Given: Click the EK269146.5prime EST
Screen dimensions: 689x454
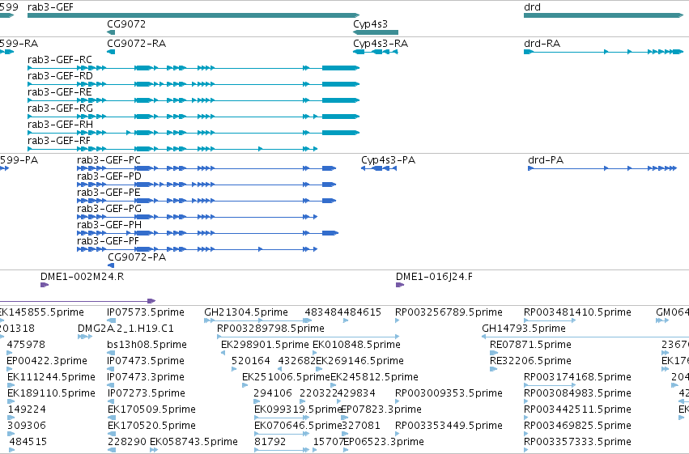Looking at the screenshot, I should click(x=359, y=361).
